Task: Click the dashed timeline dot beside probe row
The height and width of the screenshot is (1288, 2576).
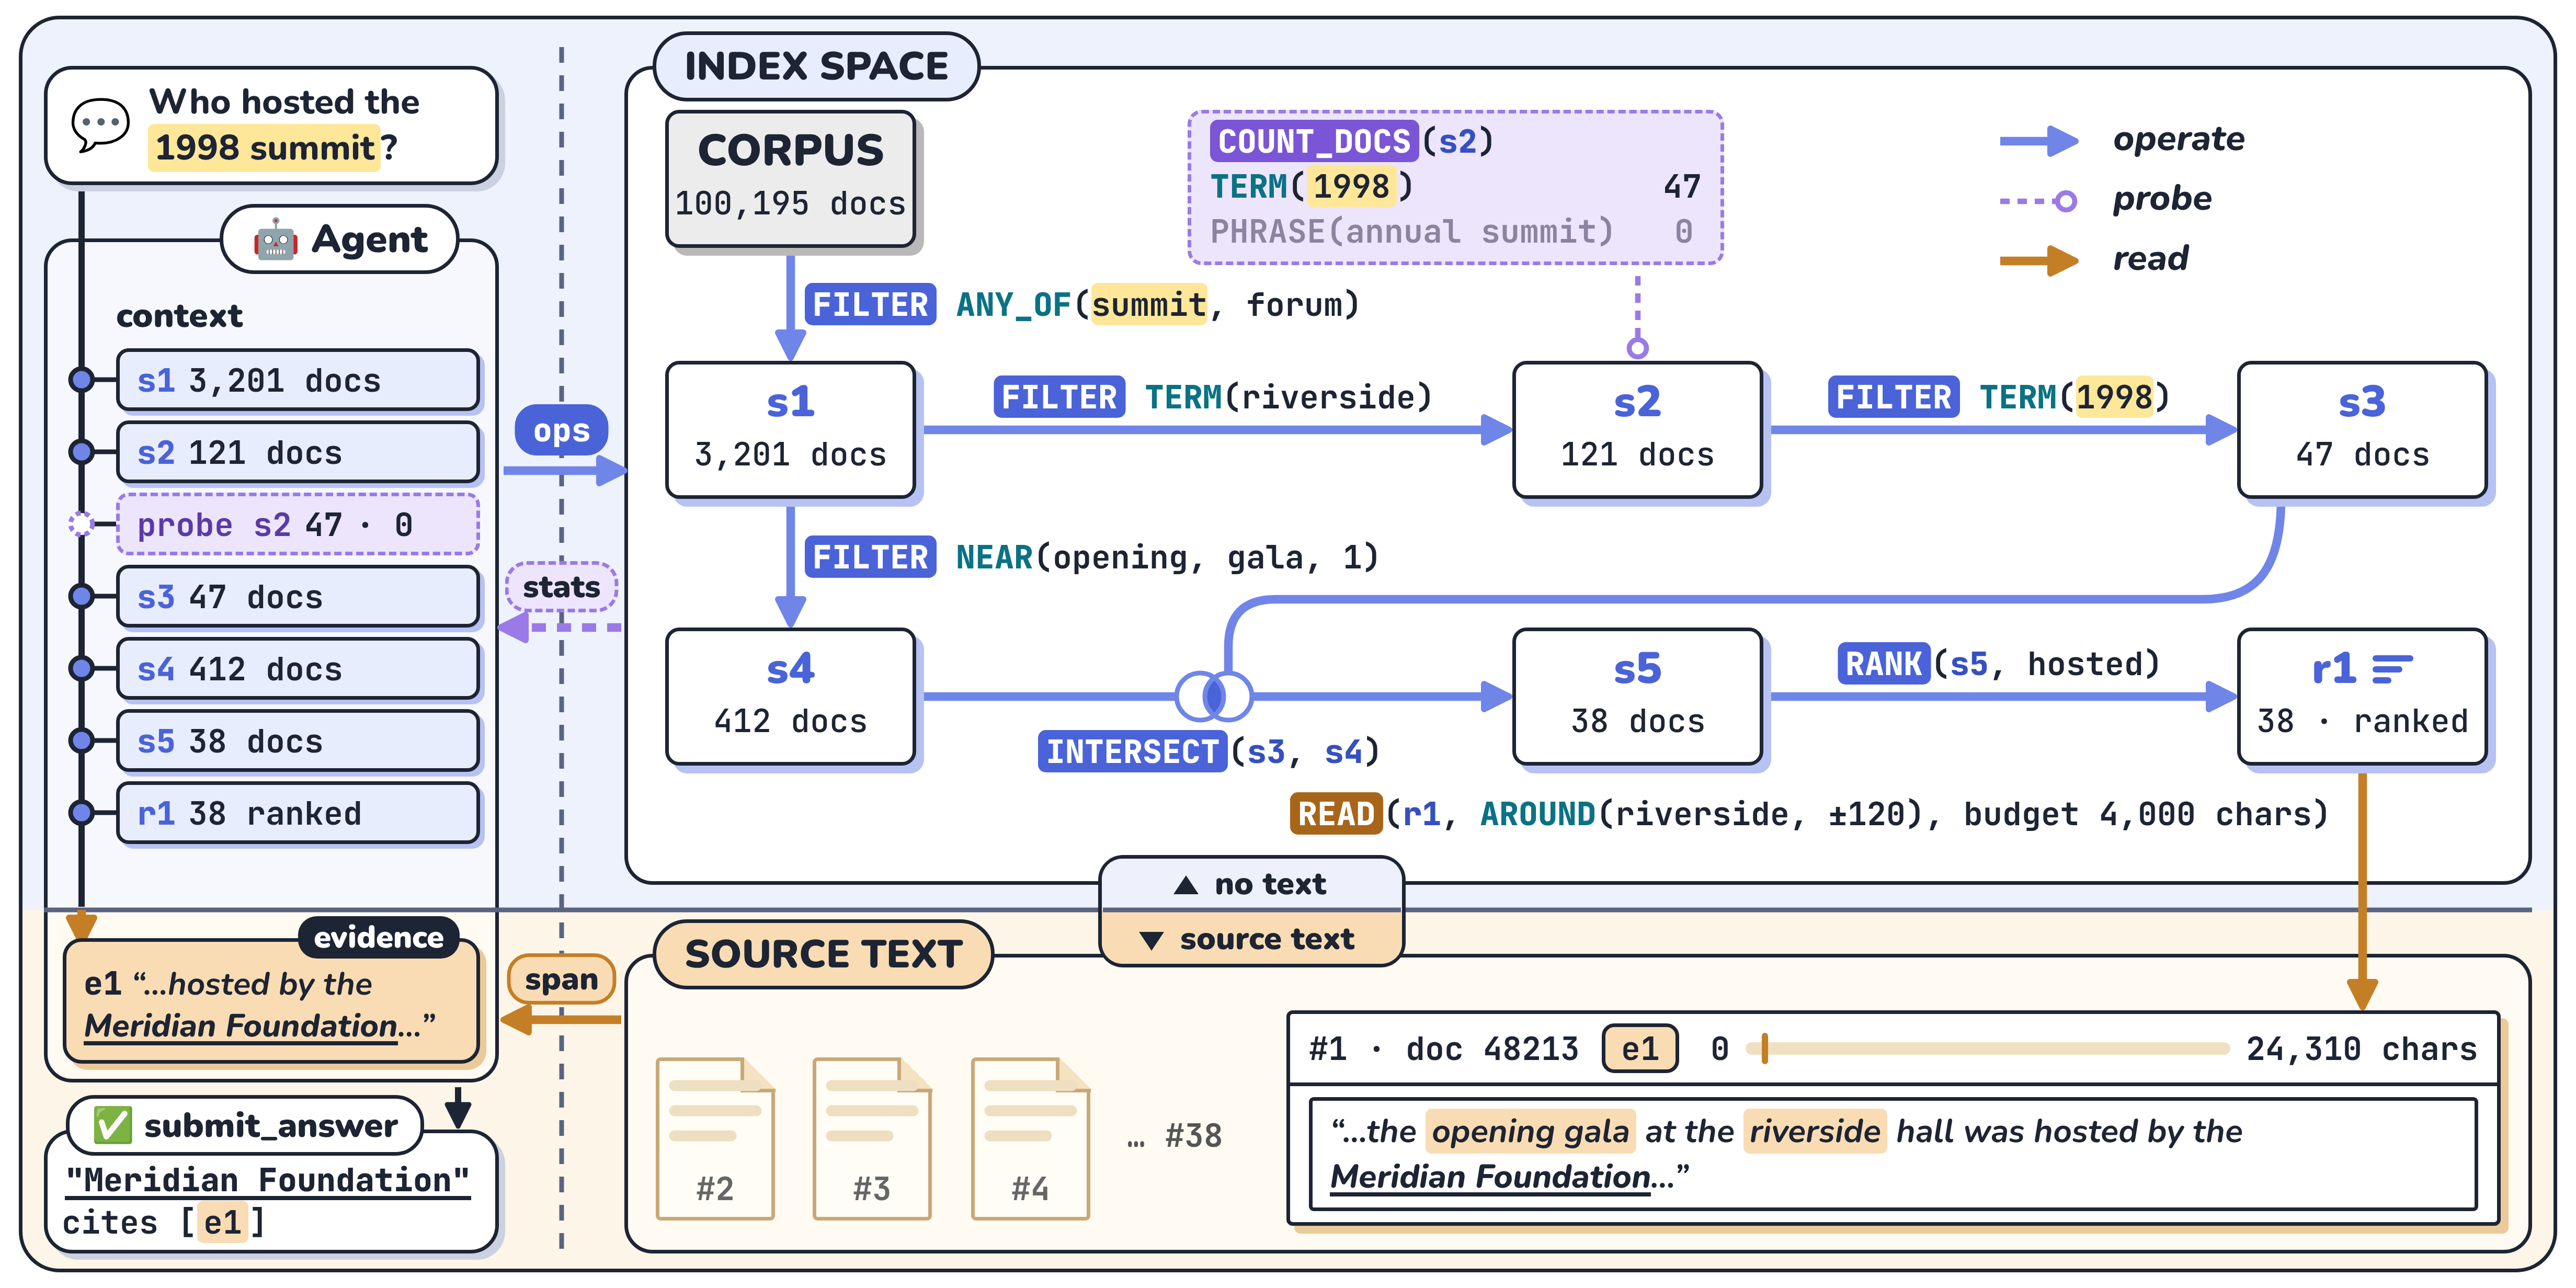Action: 81,524
